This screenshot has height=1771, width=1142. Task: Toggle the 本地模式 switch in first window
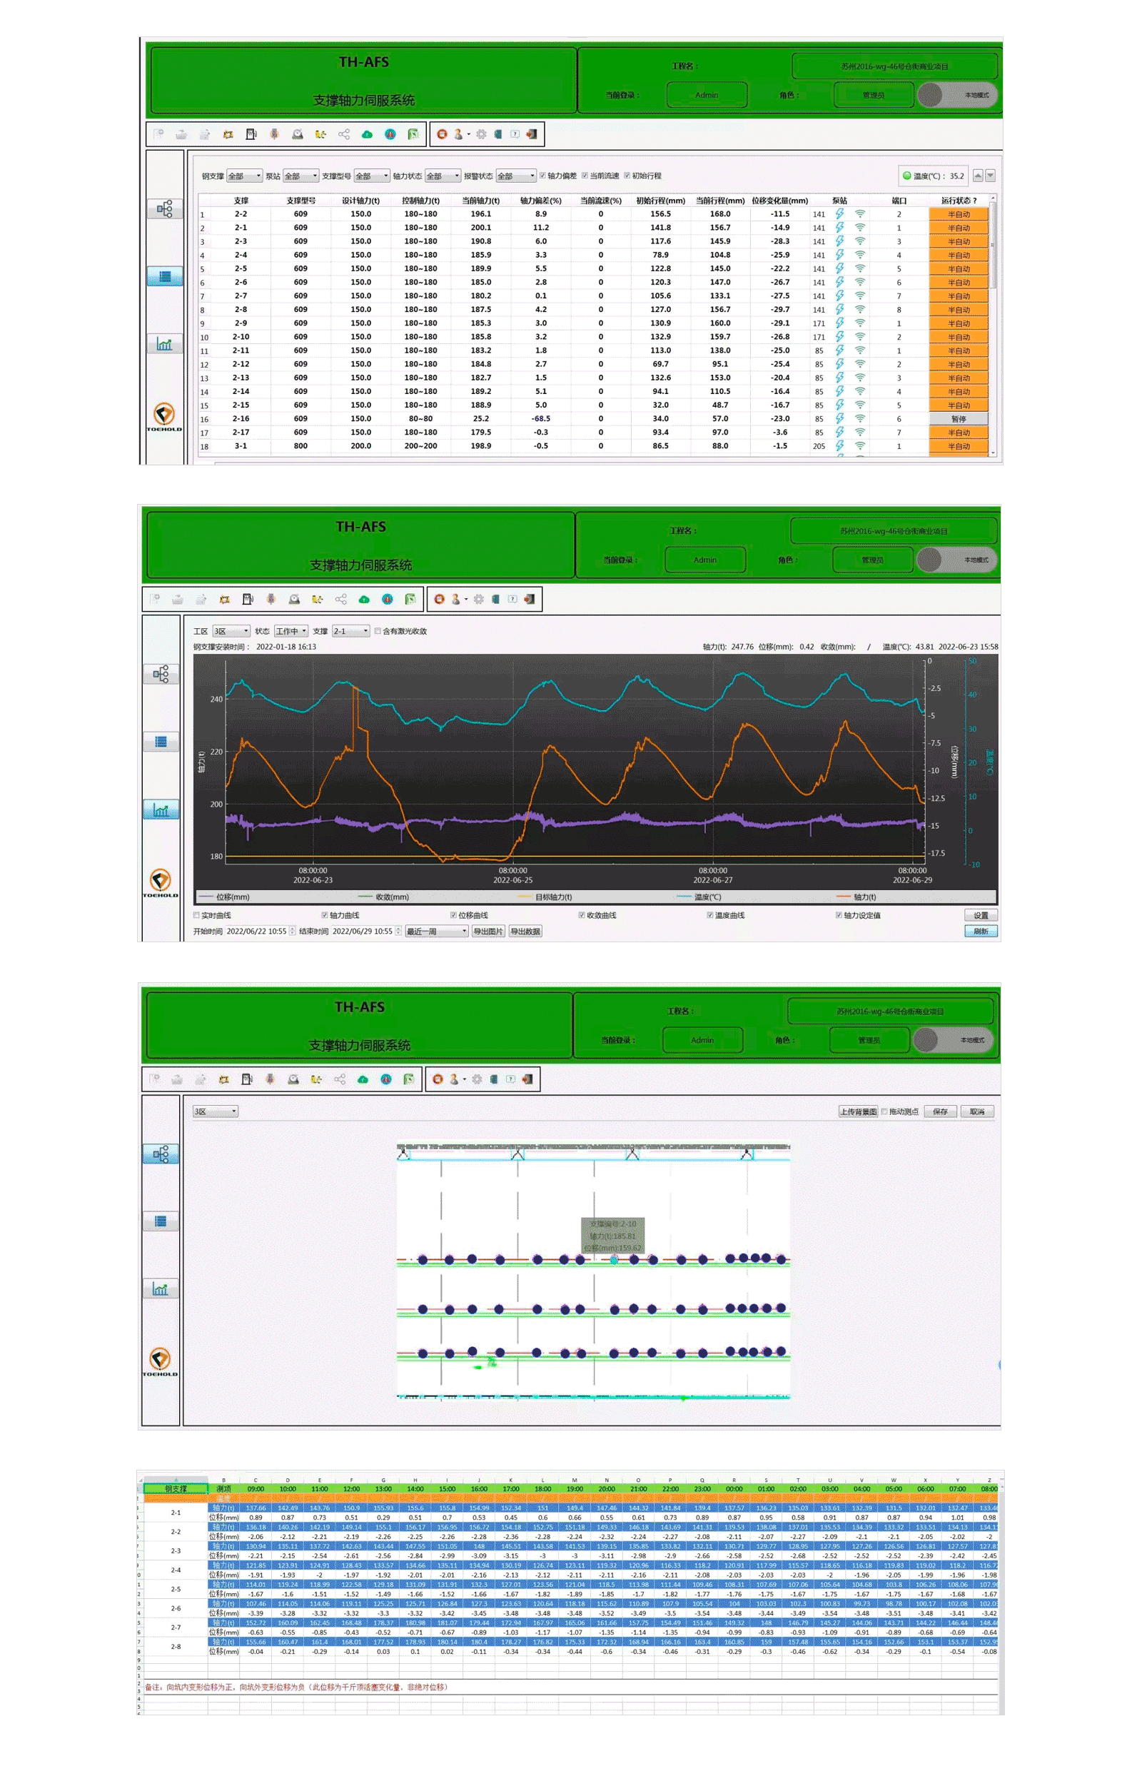[x=956, y=95]
